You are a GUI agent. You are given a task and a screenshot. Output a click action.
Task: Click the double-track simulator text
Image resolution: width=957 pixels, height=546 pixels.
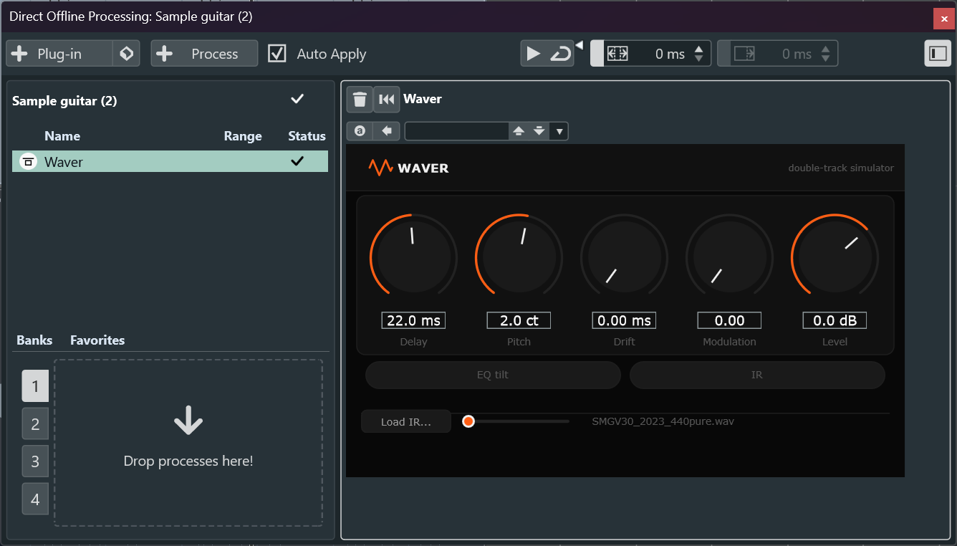click(x=841, y=168)
